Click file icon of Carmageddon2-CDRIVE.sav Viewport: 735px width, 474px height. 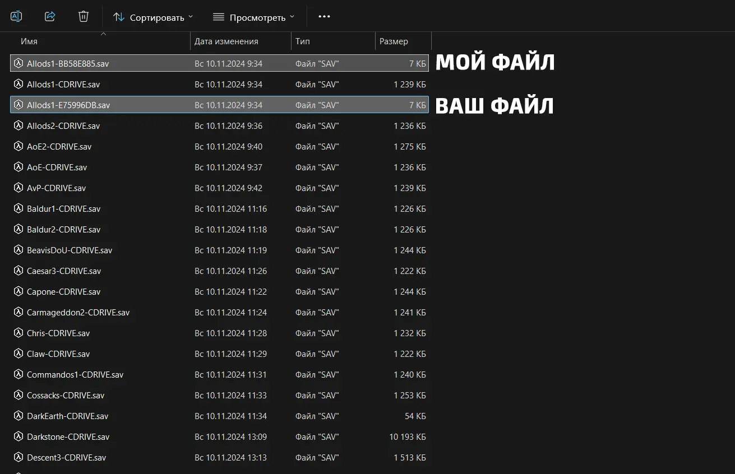click(x=18, y=312)
